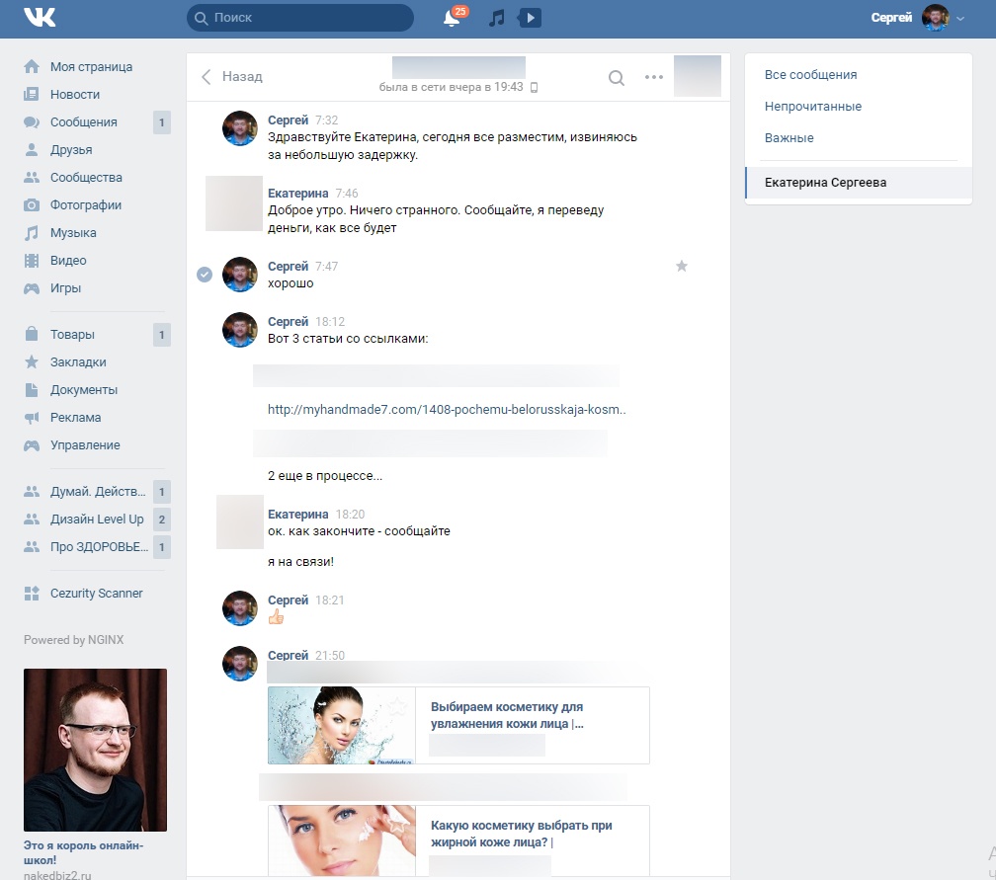Open the myhandmade7.com link in the message
Screen dimensions: 996x880
click(447, 410)
